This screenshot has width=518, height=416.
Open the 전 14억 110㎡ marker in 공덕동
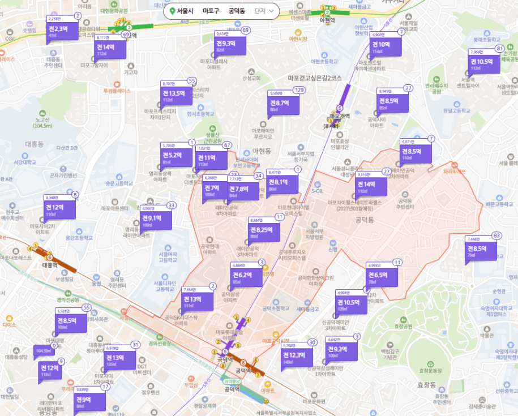click(371, 186)
